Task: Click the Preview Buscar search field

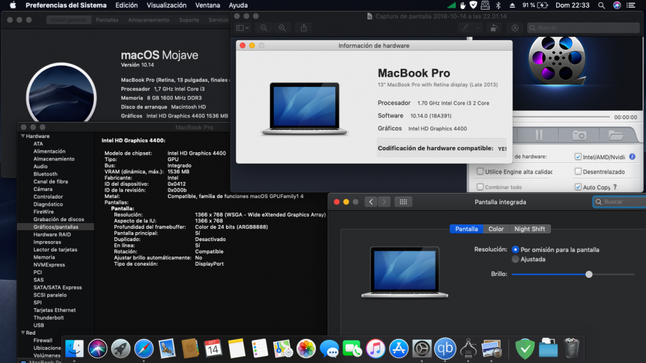Action: 583,28
